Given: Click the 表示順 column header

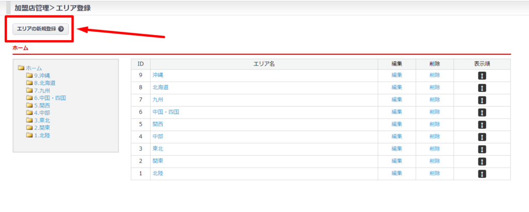Looking at the screenshot, I should [x=482, y=64].
